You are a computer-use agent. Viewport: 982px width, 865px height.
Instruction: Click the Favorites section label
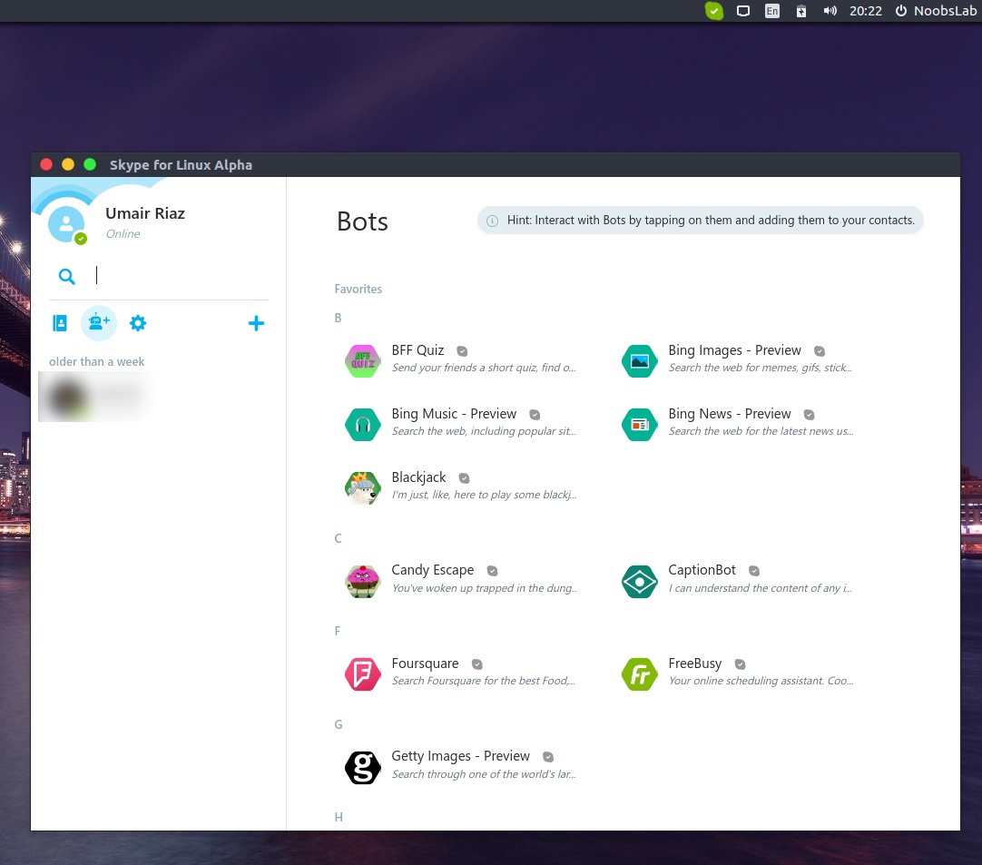pyautogui.click(x=358, y=290)
